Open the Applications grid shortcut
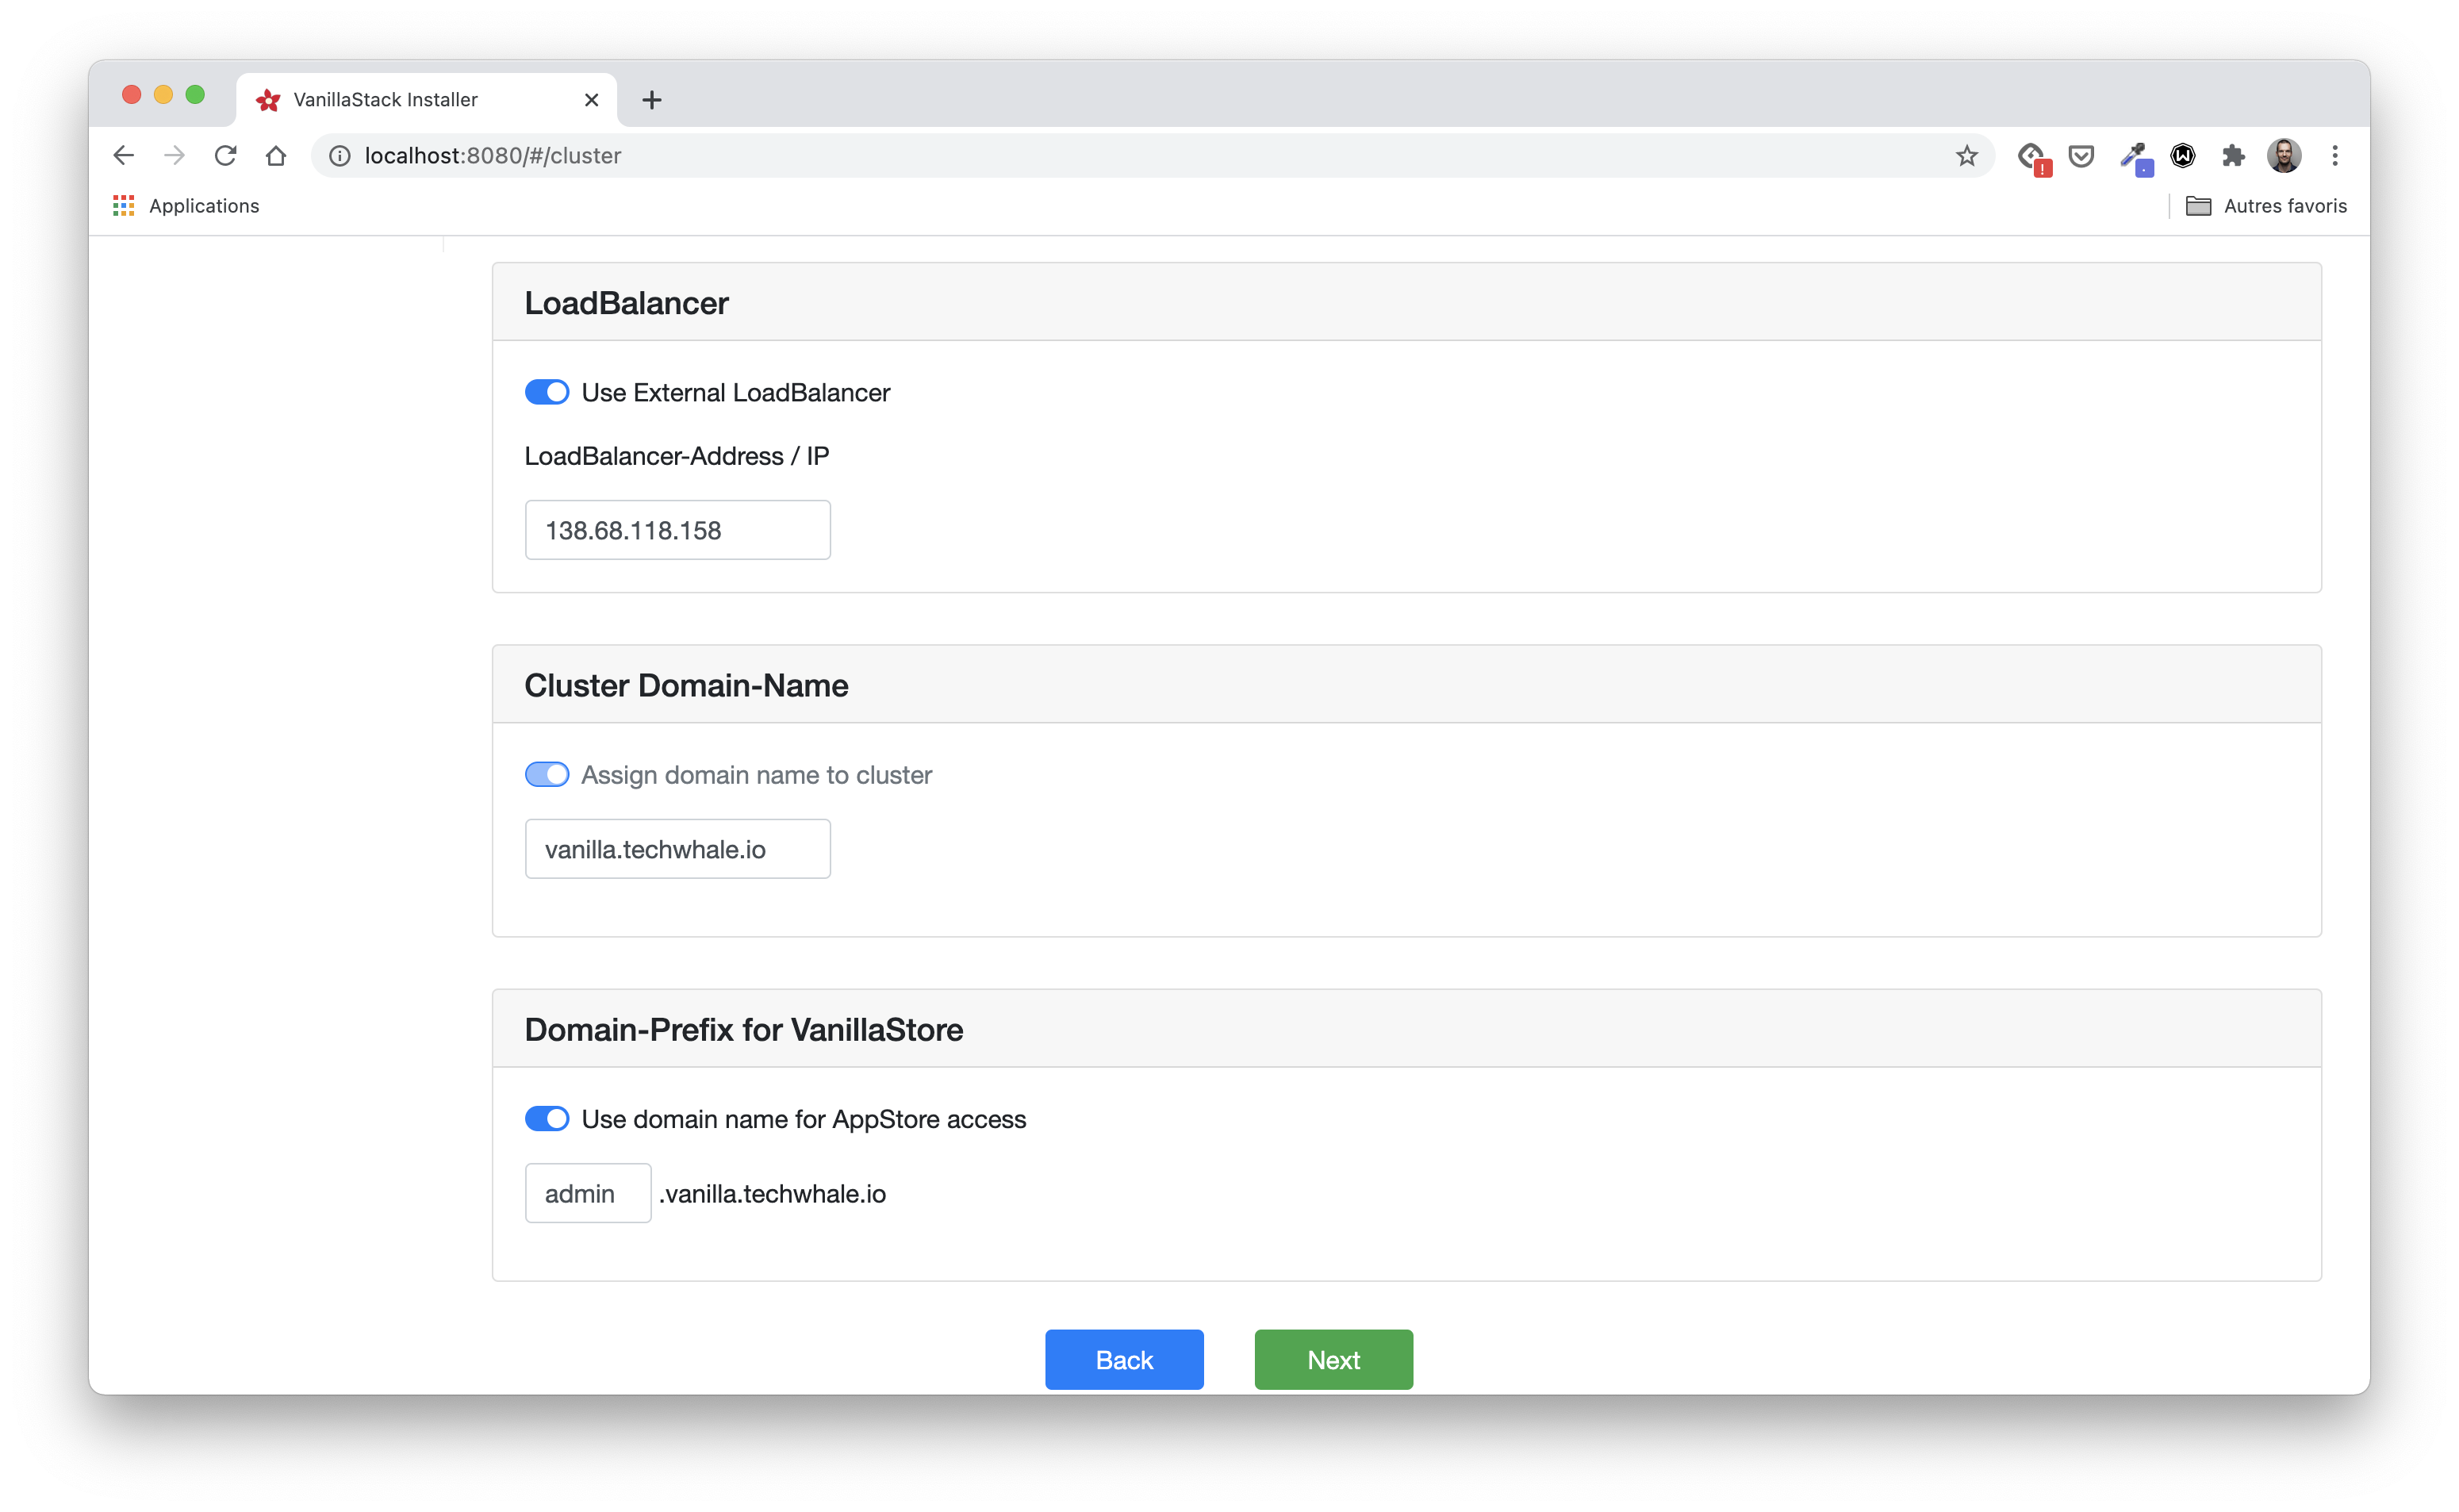Viewport: 2459px width, 1512px height. [186, 206]
